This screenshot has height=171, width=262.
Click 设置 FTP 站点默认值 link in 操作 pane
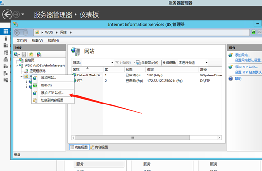tap(248, 72)
